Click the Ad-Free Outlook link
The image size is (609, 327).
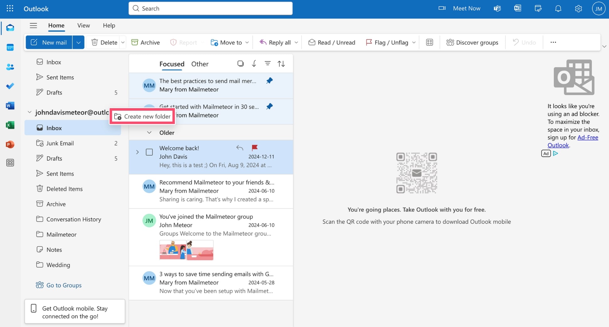tap(588, 137)
